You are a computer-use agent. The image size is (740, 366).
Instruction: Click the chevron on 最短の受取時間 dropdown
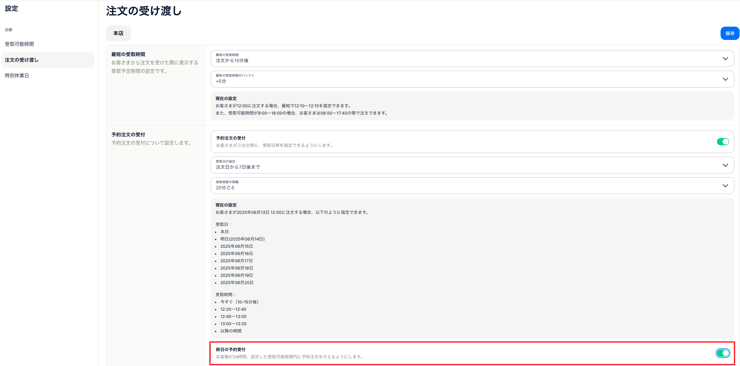pyautogui.click(x=725, y=59)
